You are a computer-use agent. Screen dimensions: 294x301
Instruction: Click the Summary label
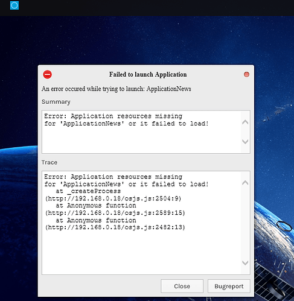click(56, 102)
